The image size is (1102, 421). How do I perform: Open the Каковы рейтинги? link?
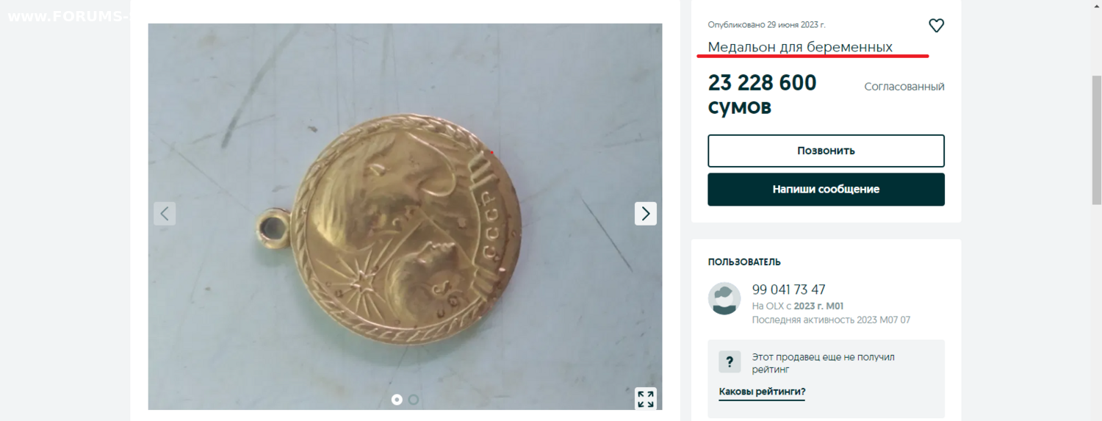[762, 392]
